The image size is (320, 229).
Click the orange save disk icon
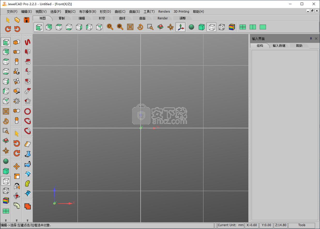click(27, 20)
